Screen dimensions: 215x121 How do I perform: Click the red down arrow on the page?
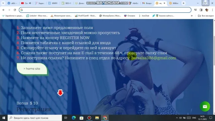(60, 93)
